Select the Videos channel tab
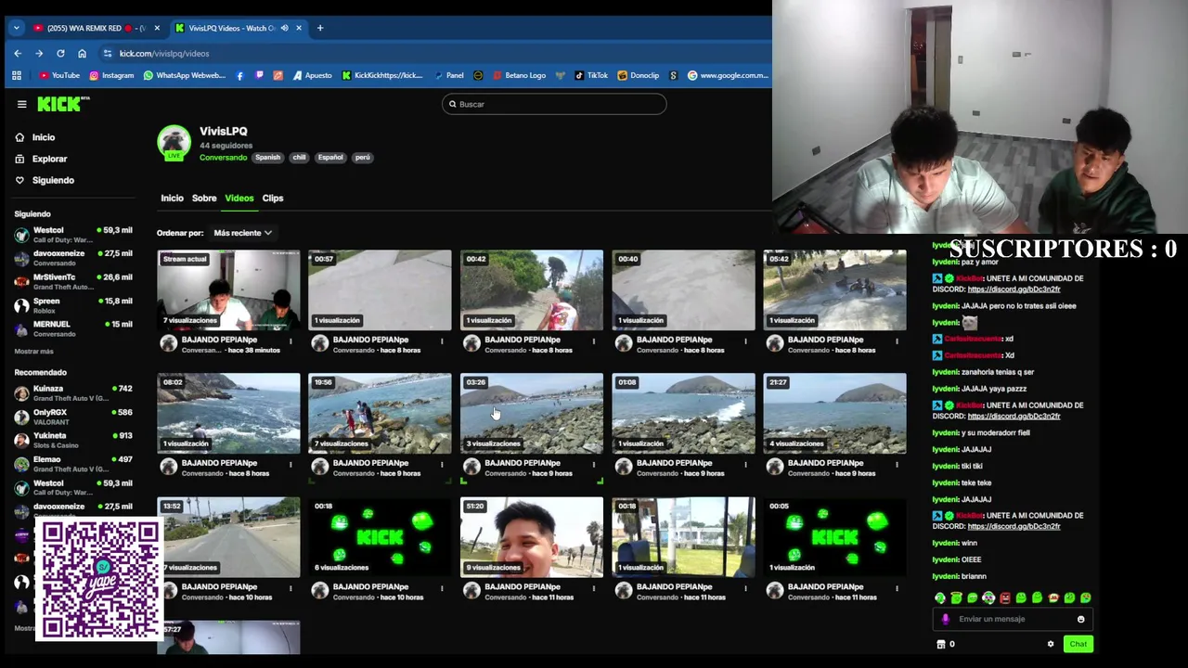Viewport: 1188px width, 668px height. coord(239,198)
